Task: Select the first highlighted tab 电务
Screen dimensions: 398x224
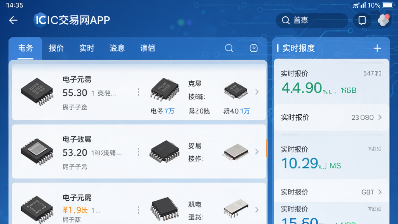Action: click(x=26, y=48)
